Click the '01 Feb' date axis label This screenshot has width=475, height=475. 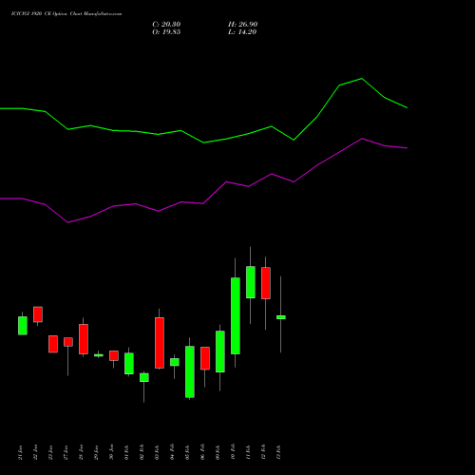coord(127,452)
